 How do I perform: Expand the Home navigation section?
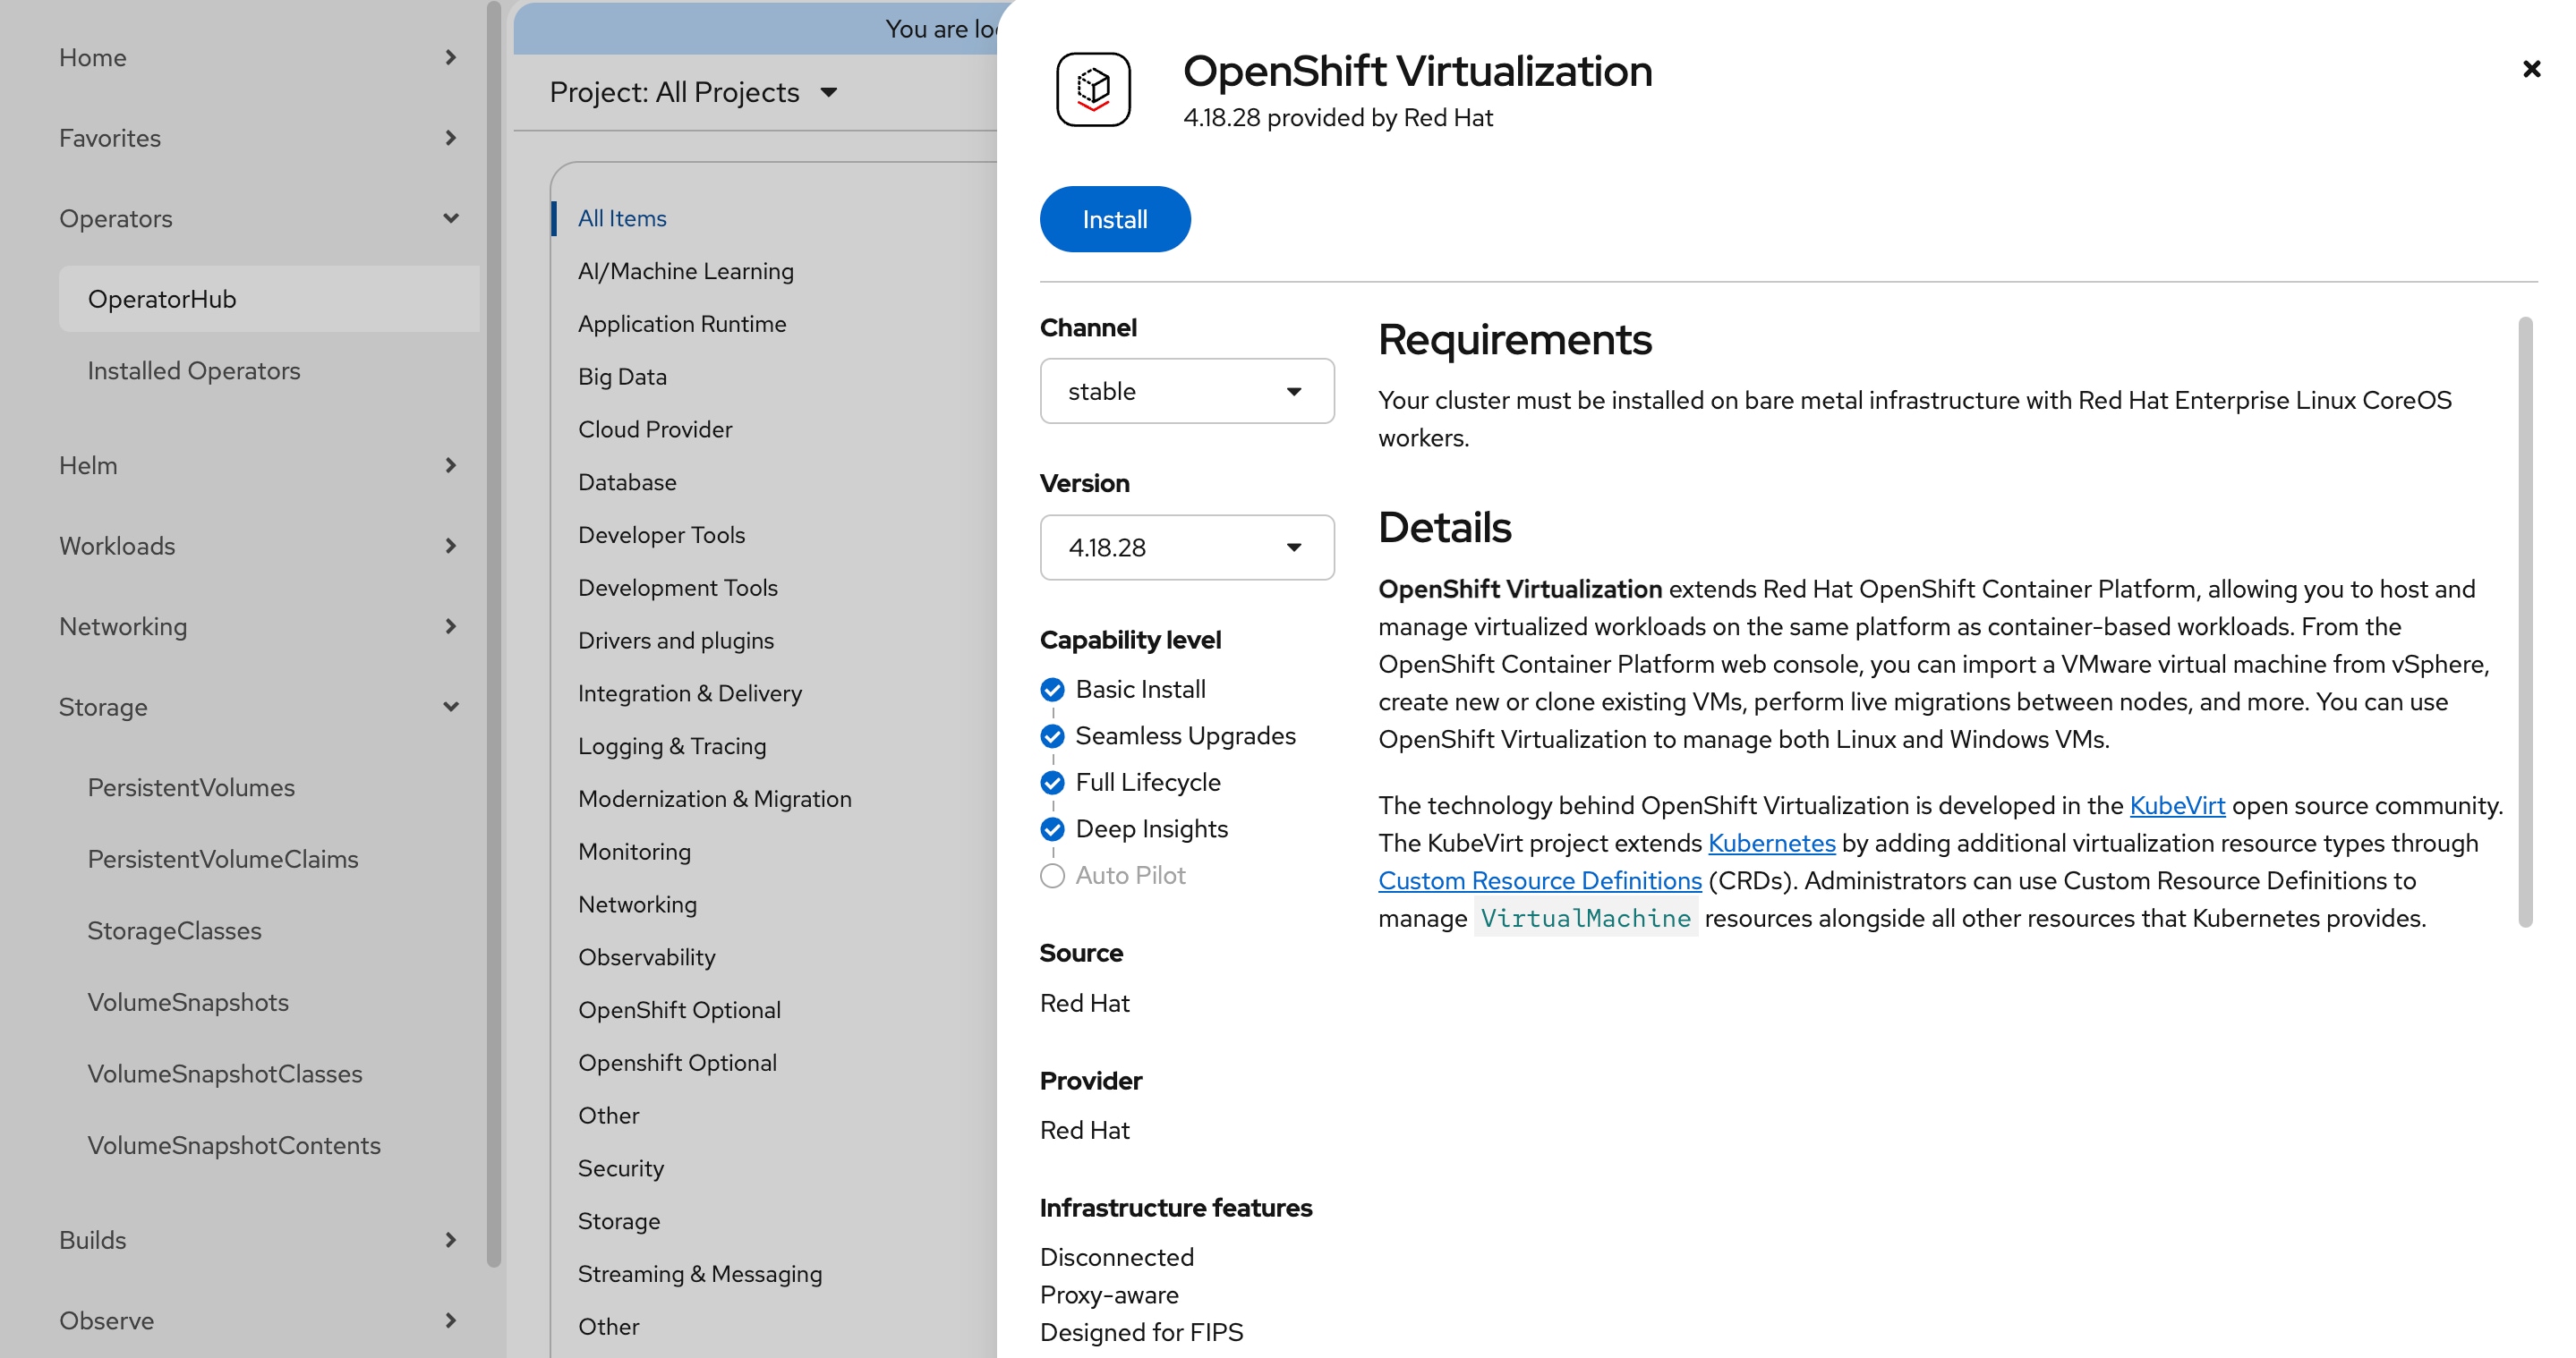(258, 57)
